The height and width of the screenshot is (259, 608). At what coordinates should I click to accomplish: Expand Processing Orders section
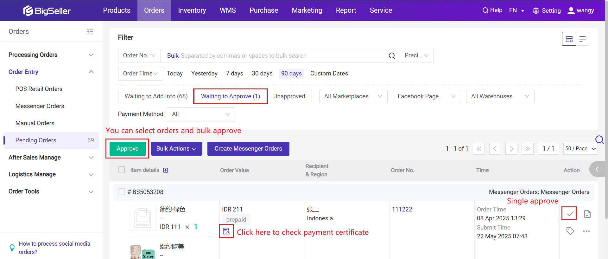click(x=51, y=55)
